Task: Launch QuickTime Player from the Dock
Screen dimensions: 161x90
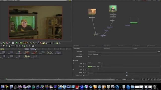Action: (x=117, y=87)
